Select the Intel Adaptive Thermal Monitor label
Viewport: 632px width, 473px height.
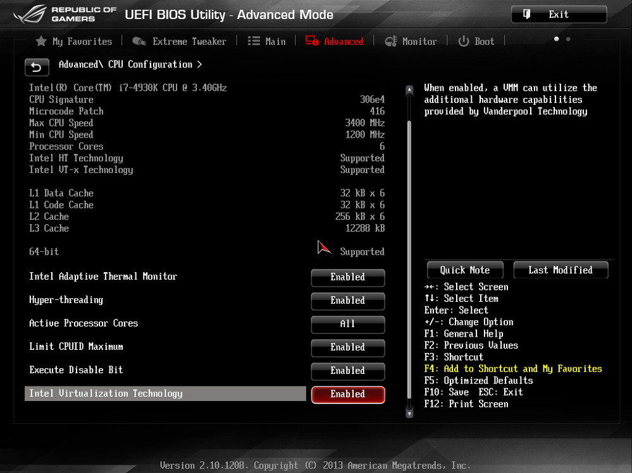pos(103,277)
